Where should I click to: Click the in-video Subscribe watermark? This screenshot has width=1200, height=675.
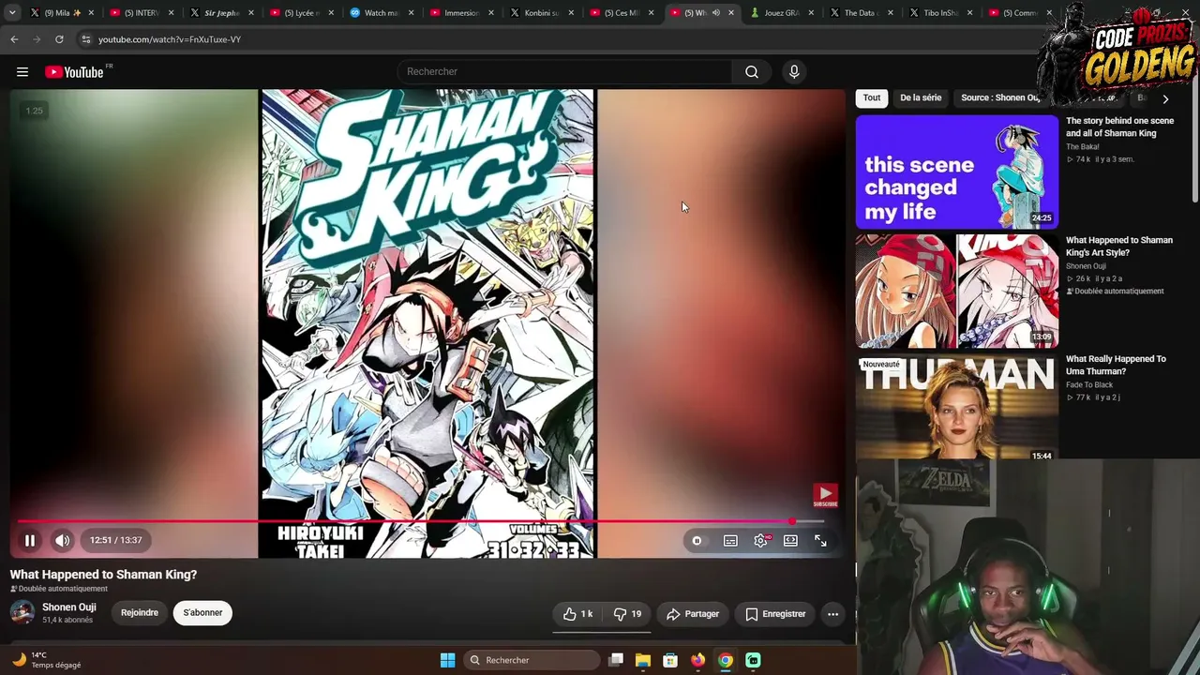[x=825, y=496]
